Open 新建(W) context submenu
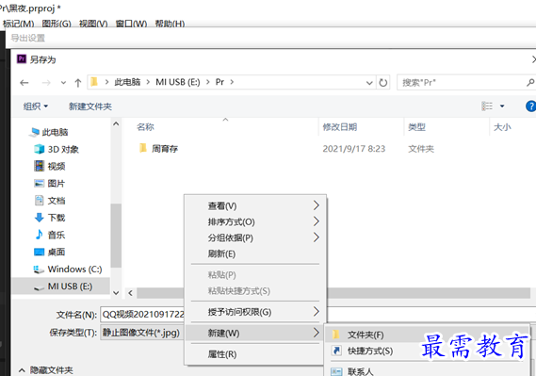This screenshot has height=376, width=536. point(255,333)
